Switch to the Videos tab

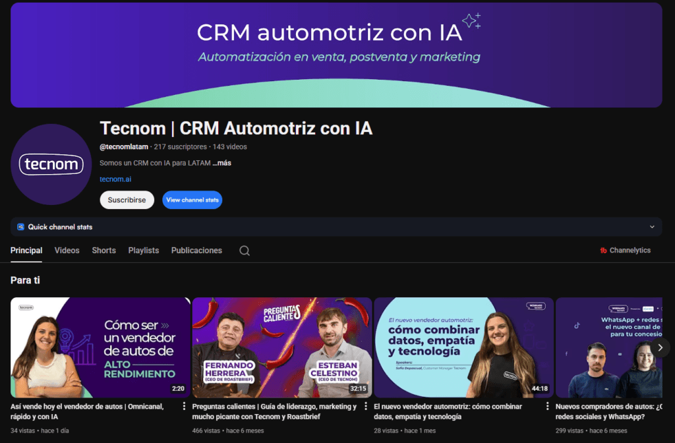click(x=67, y=251)
